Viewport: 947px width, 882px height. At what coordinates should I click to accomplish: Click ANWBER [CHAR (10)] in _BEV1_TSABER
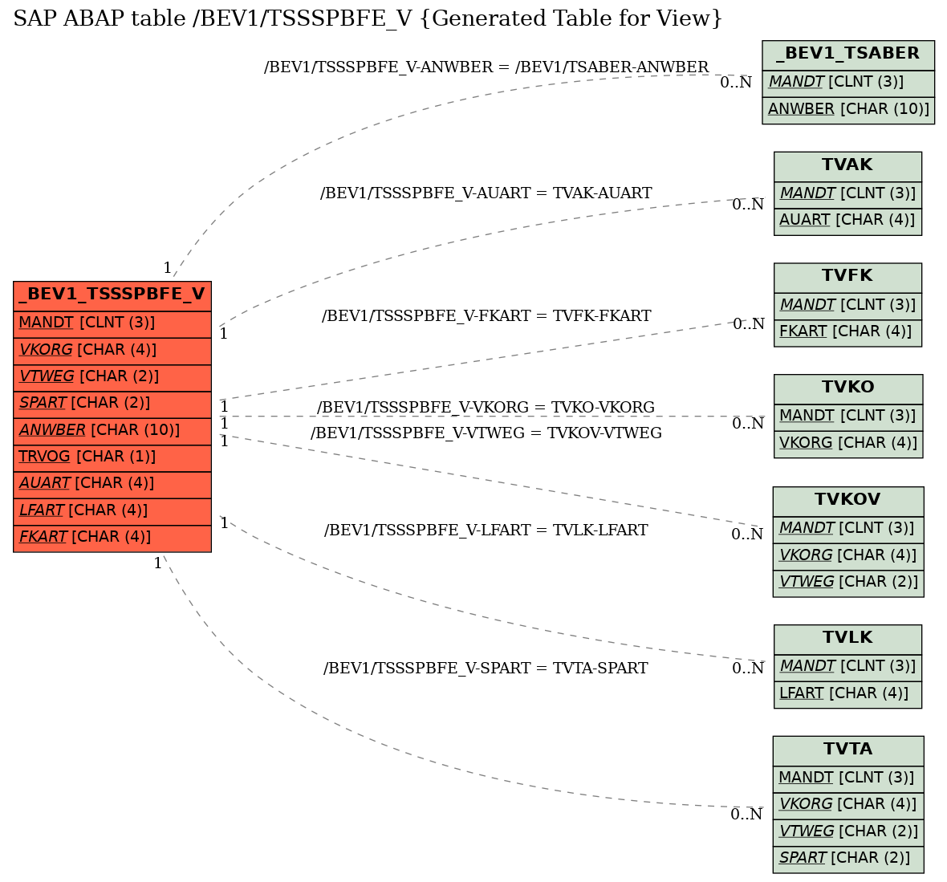tap(848, 111)
